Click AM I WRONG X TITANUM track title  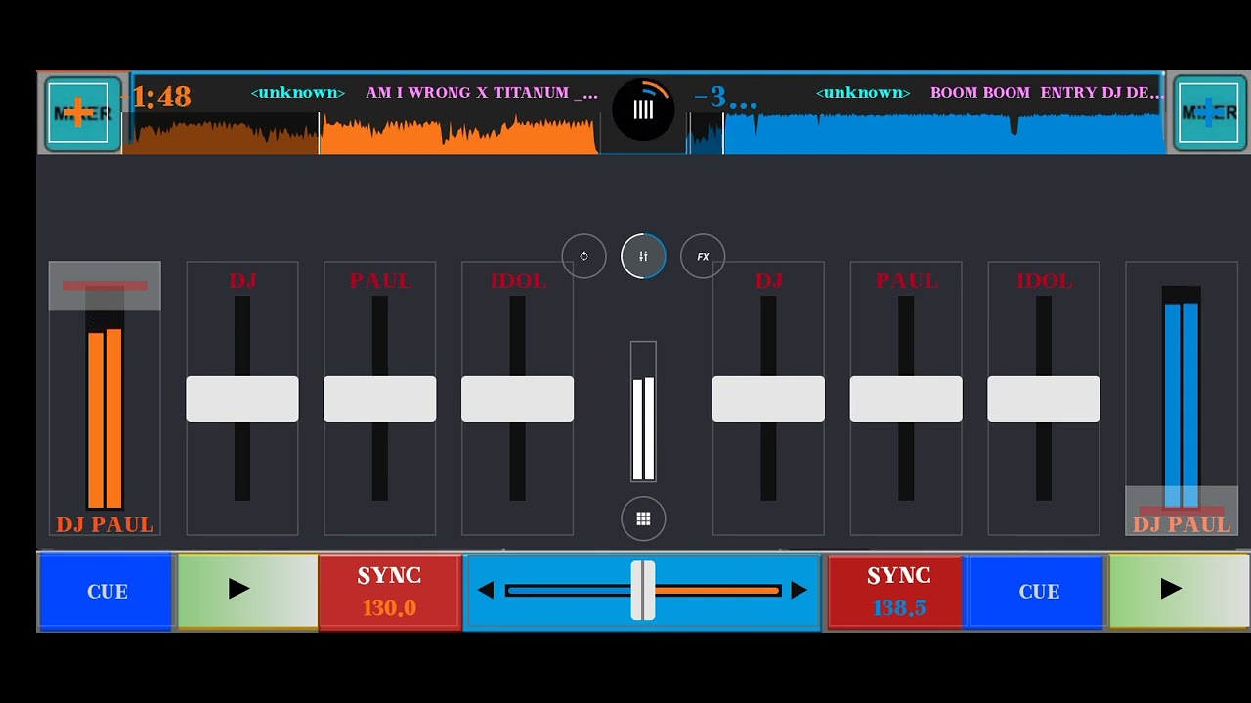tap(482, 93)
